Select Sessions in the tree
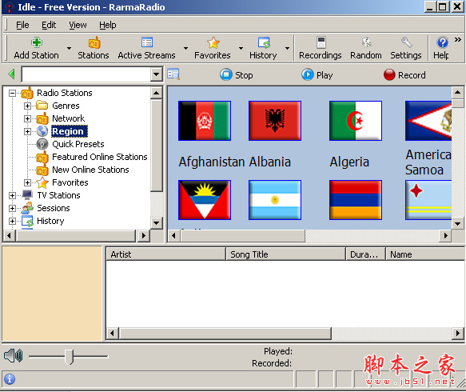This screenshot has height=392, width=466. click(54, 208)
